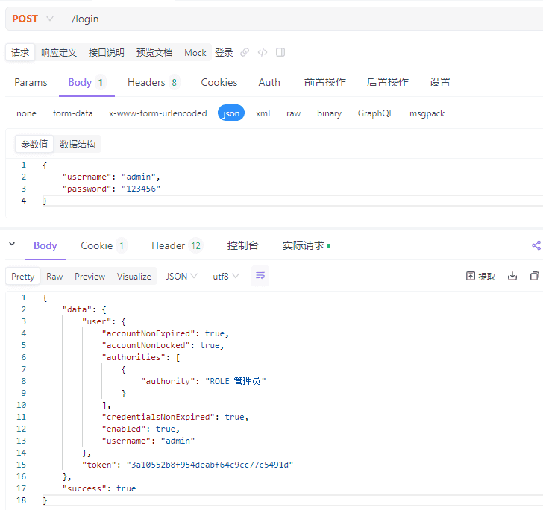The image size is (543, 510).
Task: Click the download response icon
Action: point(512,276)
